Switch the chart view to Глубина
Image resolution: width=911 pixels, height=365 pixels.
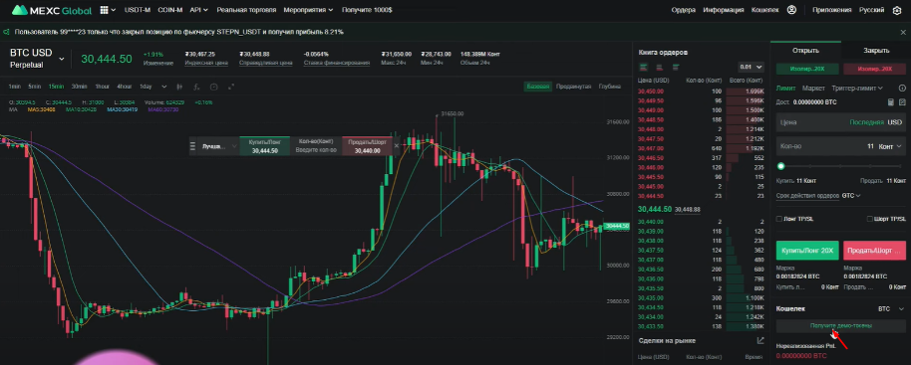(609, 87)
